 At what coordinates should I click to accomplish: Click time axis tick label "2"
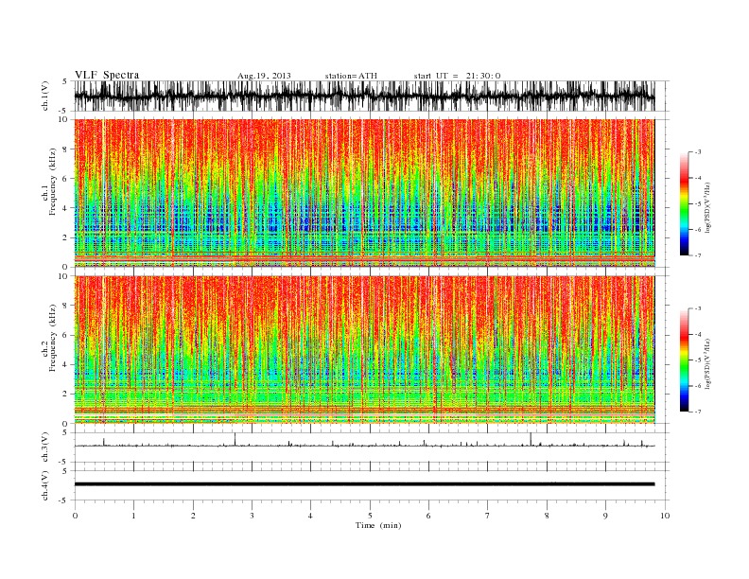[x=193, y=516]
